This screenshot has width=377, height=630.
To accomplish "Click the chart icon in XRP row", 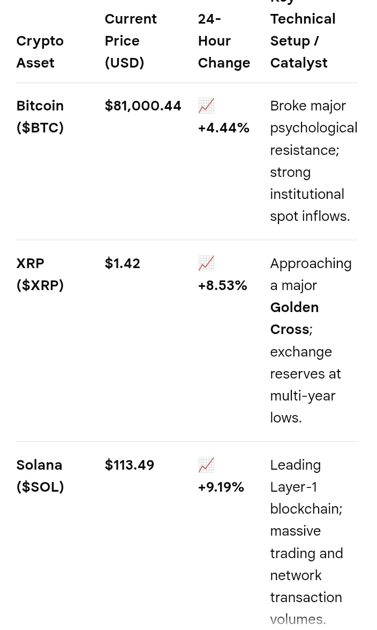I will [x=206, y=263].
